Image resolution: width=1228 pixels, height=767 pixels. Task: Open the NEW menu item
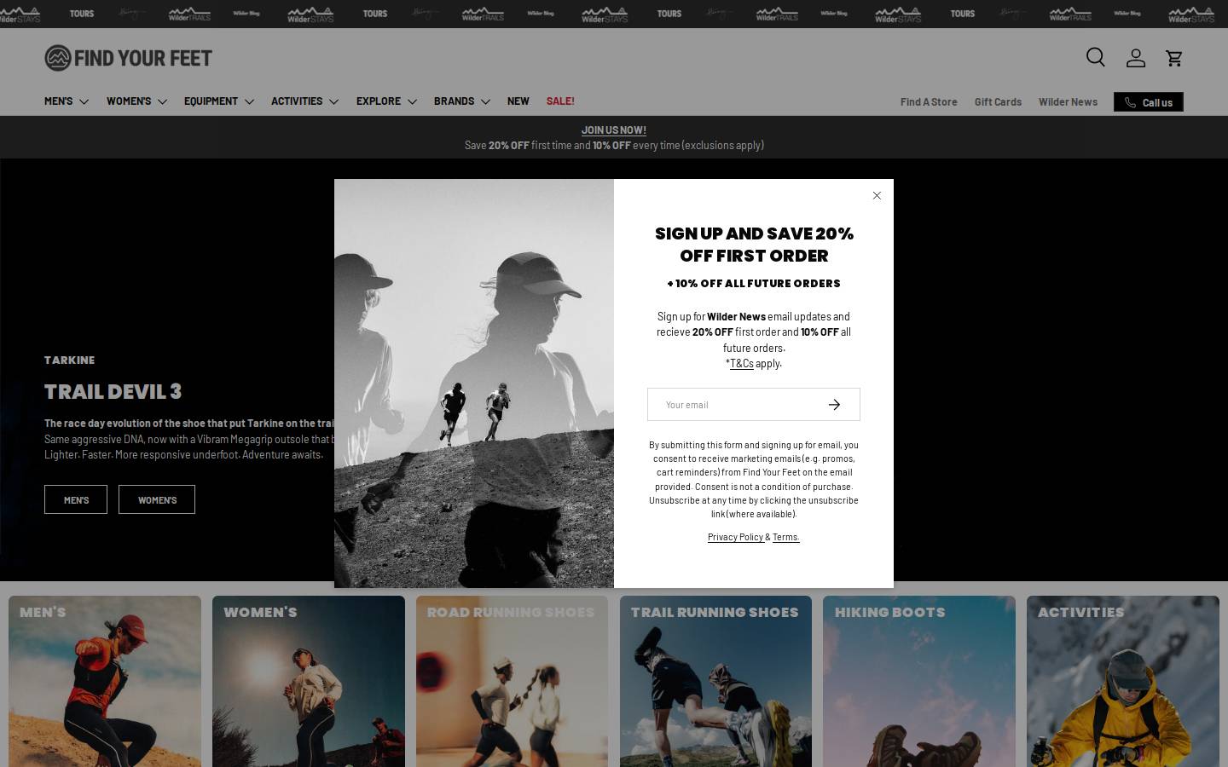point(518,101)
